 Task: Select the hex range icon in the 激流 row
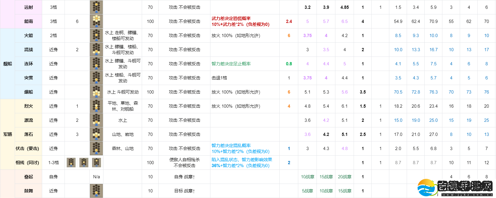click(x=96, y=120)
